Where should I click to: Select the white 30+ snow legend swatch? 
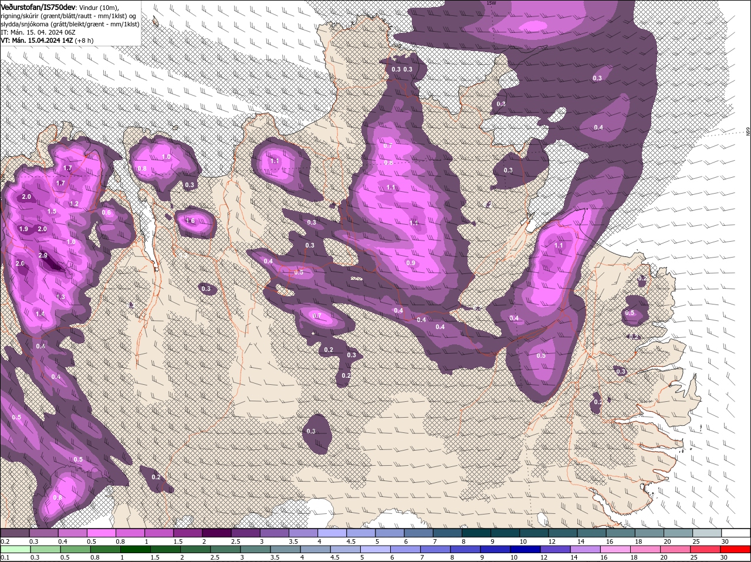point(736,533)
